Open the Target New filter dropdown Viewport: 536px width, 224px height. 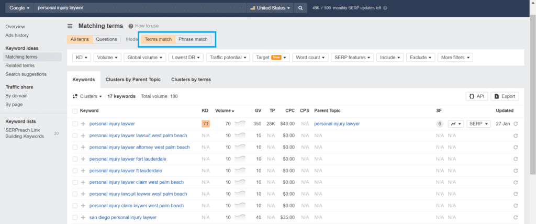point(271,58)
